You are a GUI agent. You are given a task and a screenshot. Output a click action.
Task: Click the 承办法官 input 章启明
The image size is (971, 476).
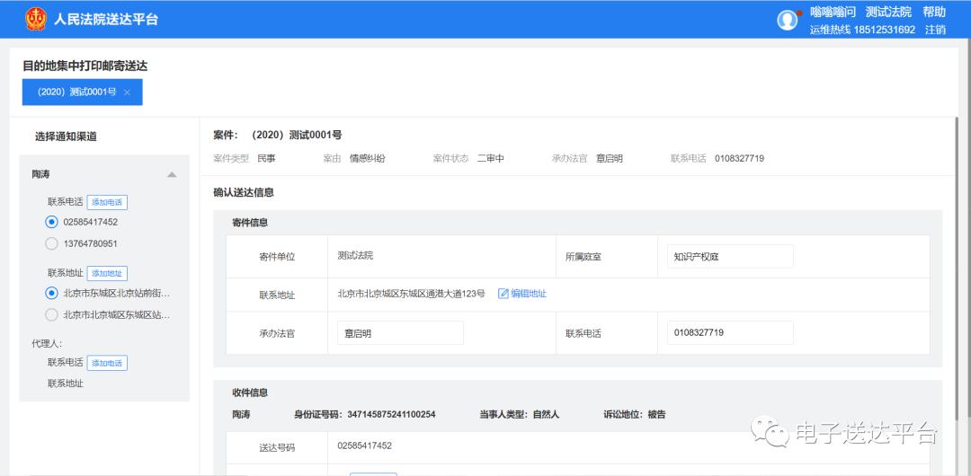coord(400,333)
